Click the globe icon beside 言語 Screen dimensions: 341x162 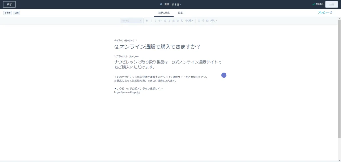161,4
